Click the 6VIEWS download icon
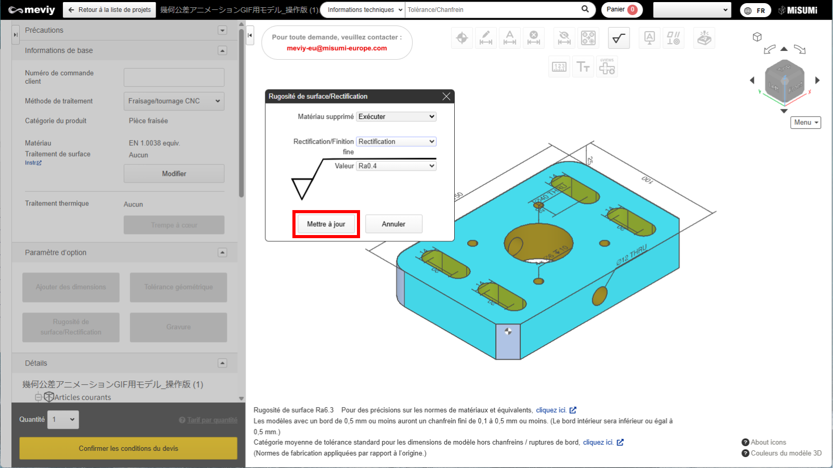The image size is (833, 468). pos(607,67)
